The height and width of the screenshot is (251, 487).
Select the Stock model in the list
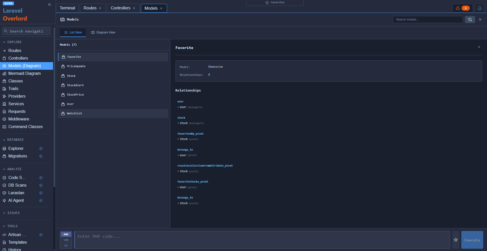point(113,76)
